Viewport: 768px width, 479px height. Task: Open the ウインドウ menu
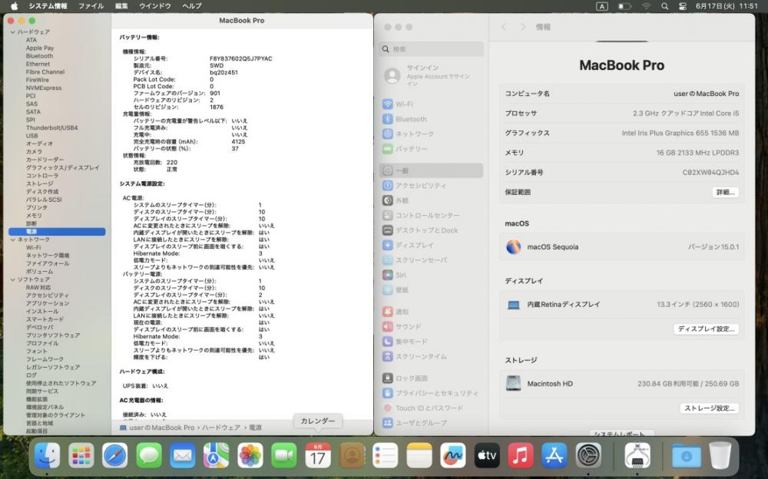[x=155, y=6]
